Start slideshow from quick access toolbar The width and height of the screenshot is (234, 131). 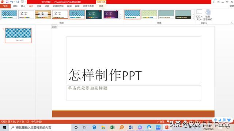pyautogui.click(x=22, y=2)
